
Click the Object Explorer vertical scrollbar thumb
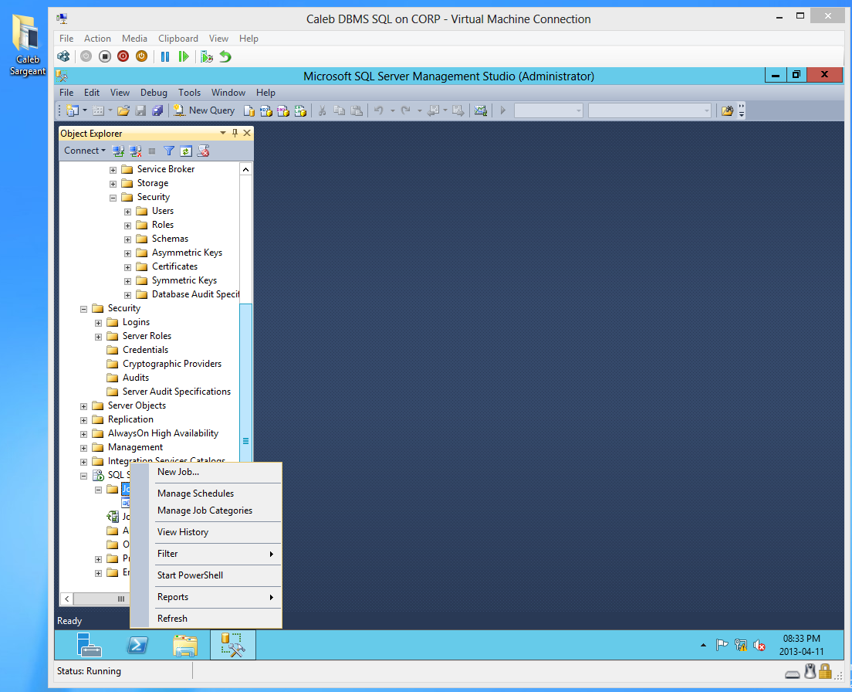tap(245, 383)
